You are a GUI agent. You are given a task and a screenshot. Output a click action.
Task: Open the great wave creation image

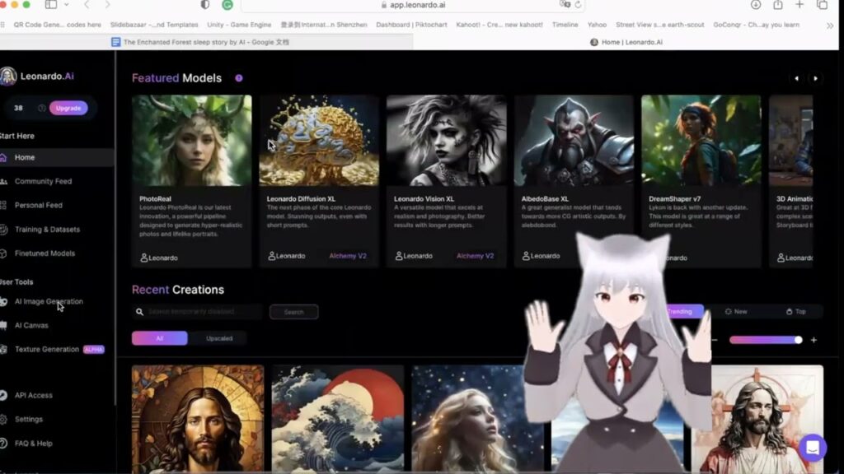click(337, 419)
